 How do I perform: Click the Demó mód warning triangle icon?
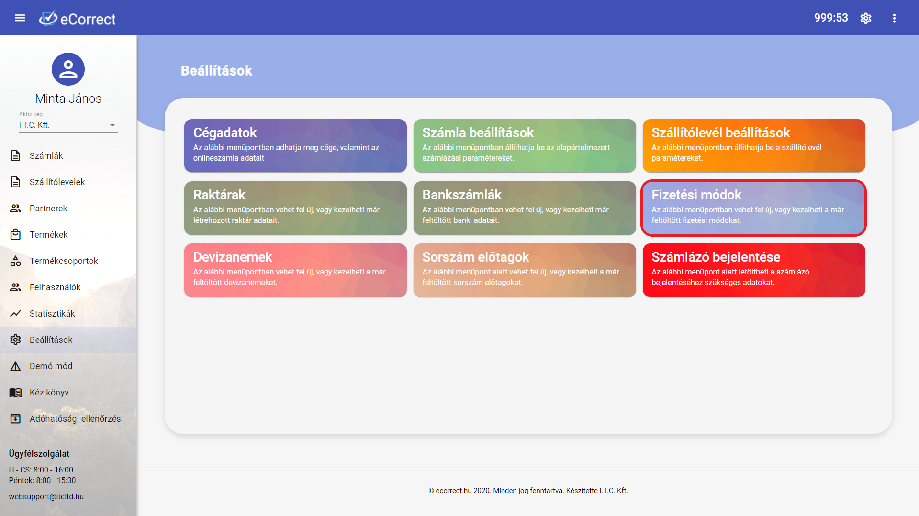click(15, 366)
